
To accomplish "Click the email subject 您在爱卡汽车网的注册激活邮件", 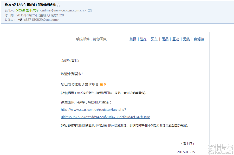I will coord(30,5).
